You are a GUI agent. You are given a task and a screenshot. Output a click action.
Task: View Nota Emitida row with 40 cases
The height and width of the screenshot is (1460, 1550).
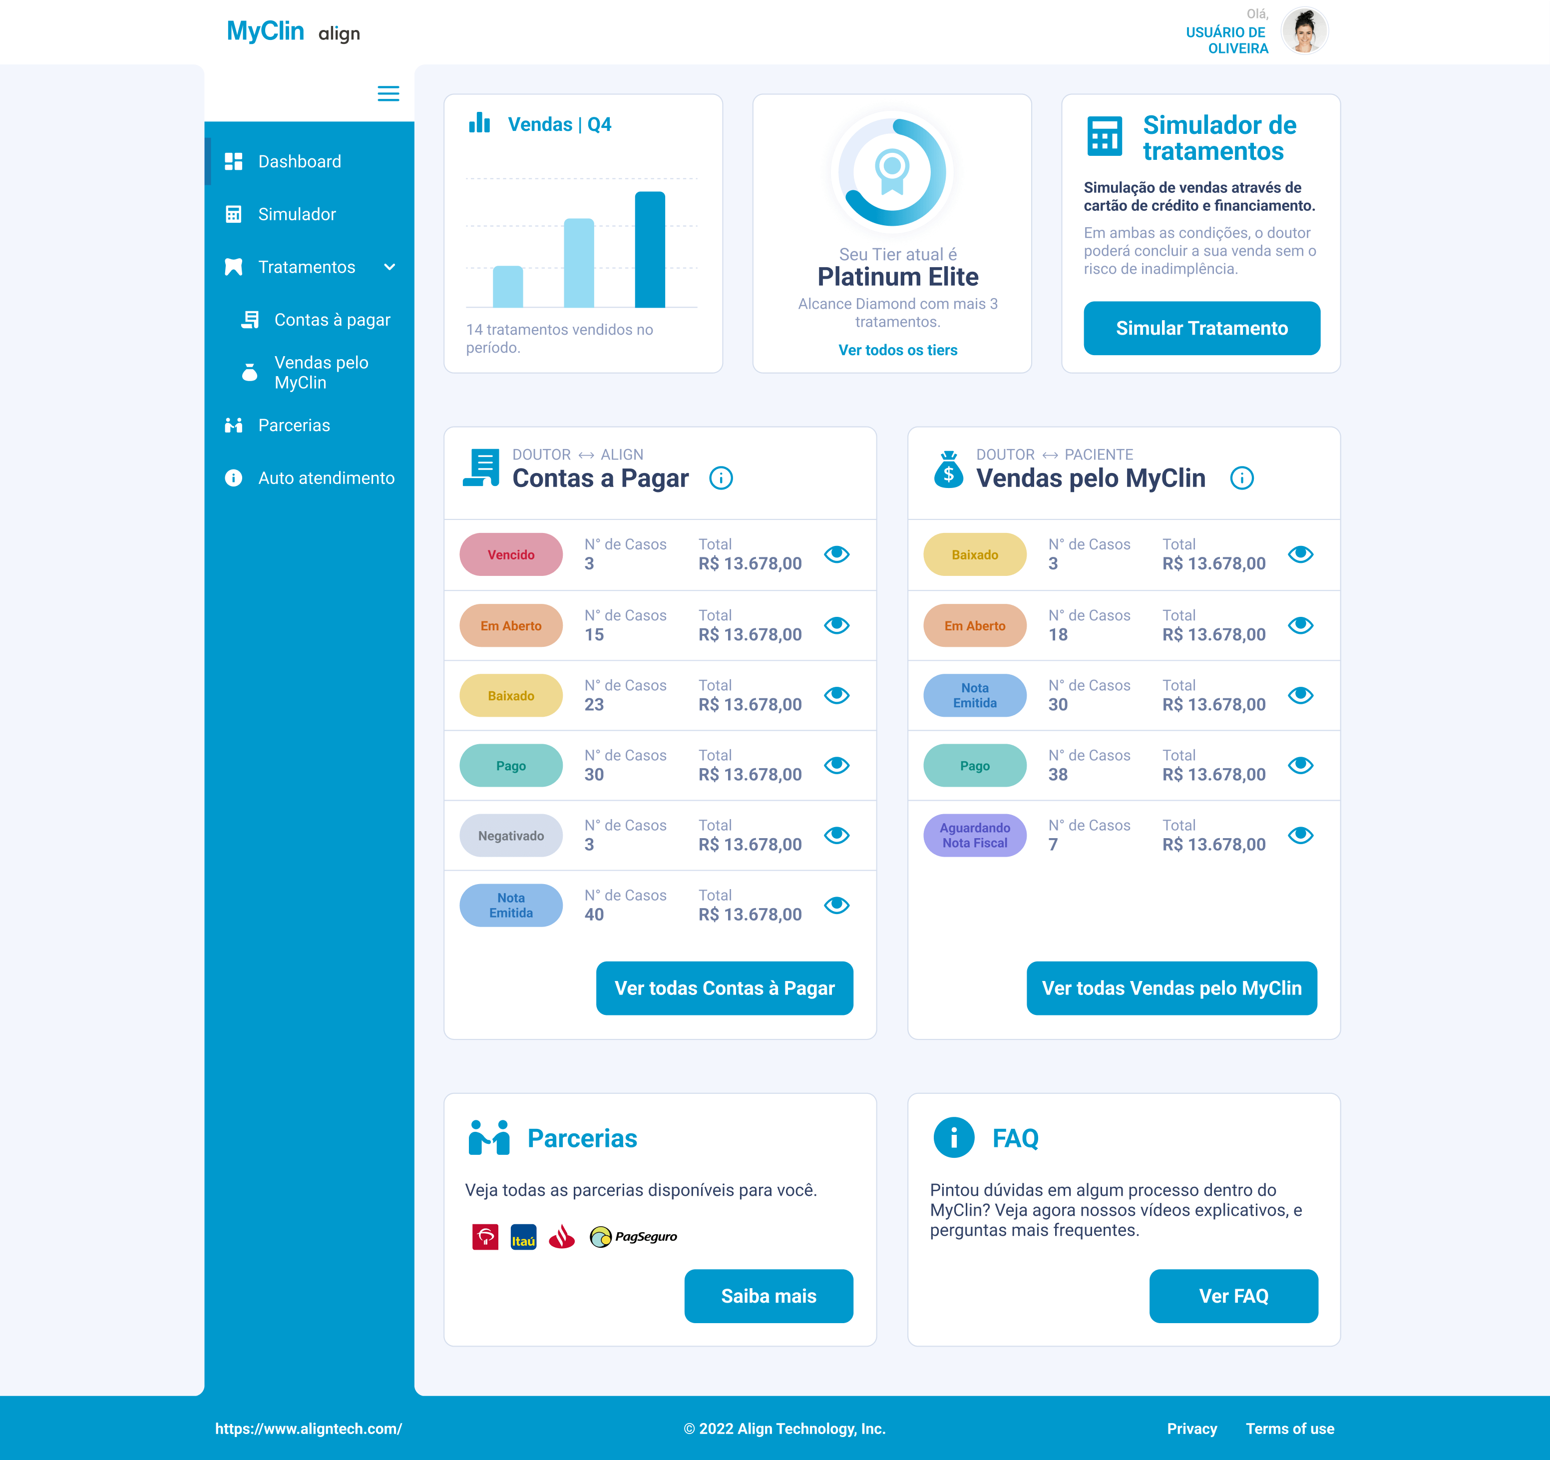coord(836,906)
